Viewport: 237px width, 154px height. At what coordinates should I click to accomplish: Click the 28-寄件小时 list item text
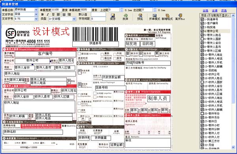point(212,125)
